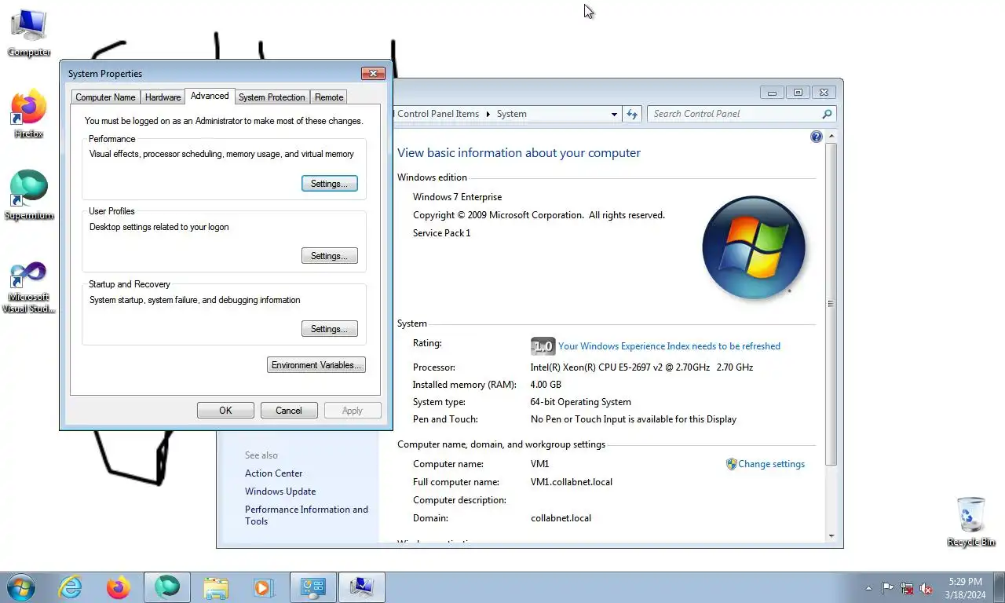The height and width of the screenshot is (603, 1005).
Task: Open Performance Information and Tools link
Action: click(x=306, y=515)
